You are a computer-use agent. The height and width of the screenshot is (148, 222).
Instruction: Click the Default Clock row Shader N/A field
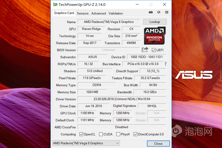point(157,120)
